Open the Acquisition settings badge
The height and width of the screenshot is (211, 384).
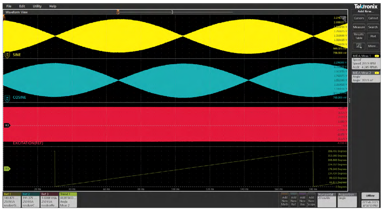pyautogui.click(x=346, y=200)
